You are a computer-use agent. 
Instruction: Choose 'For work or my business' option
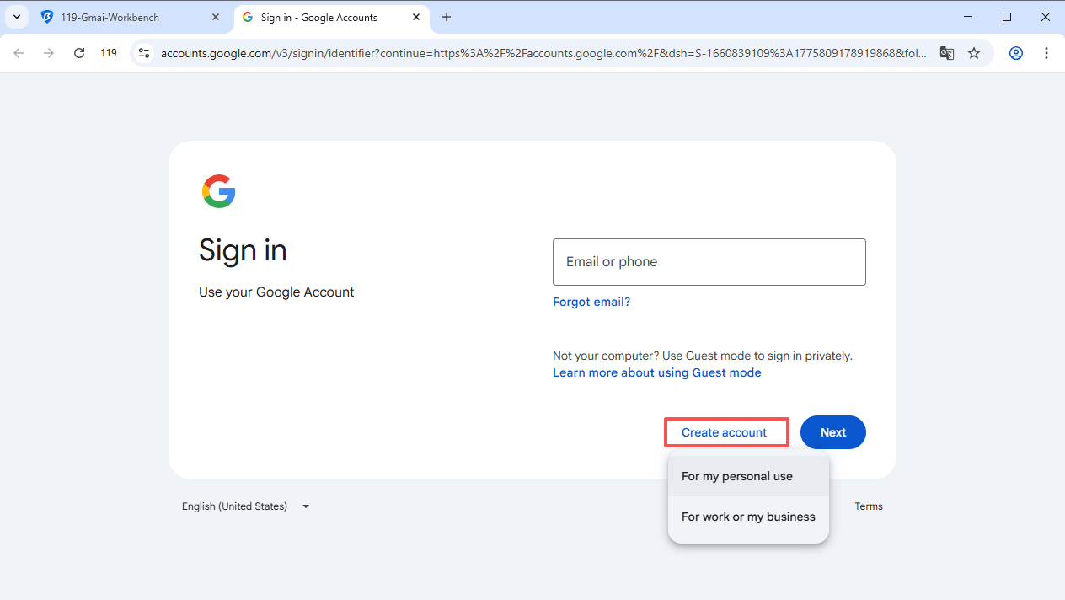(x=748, y=517)
